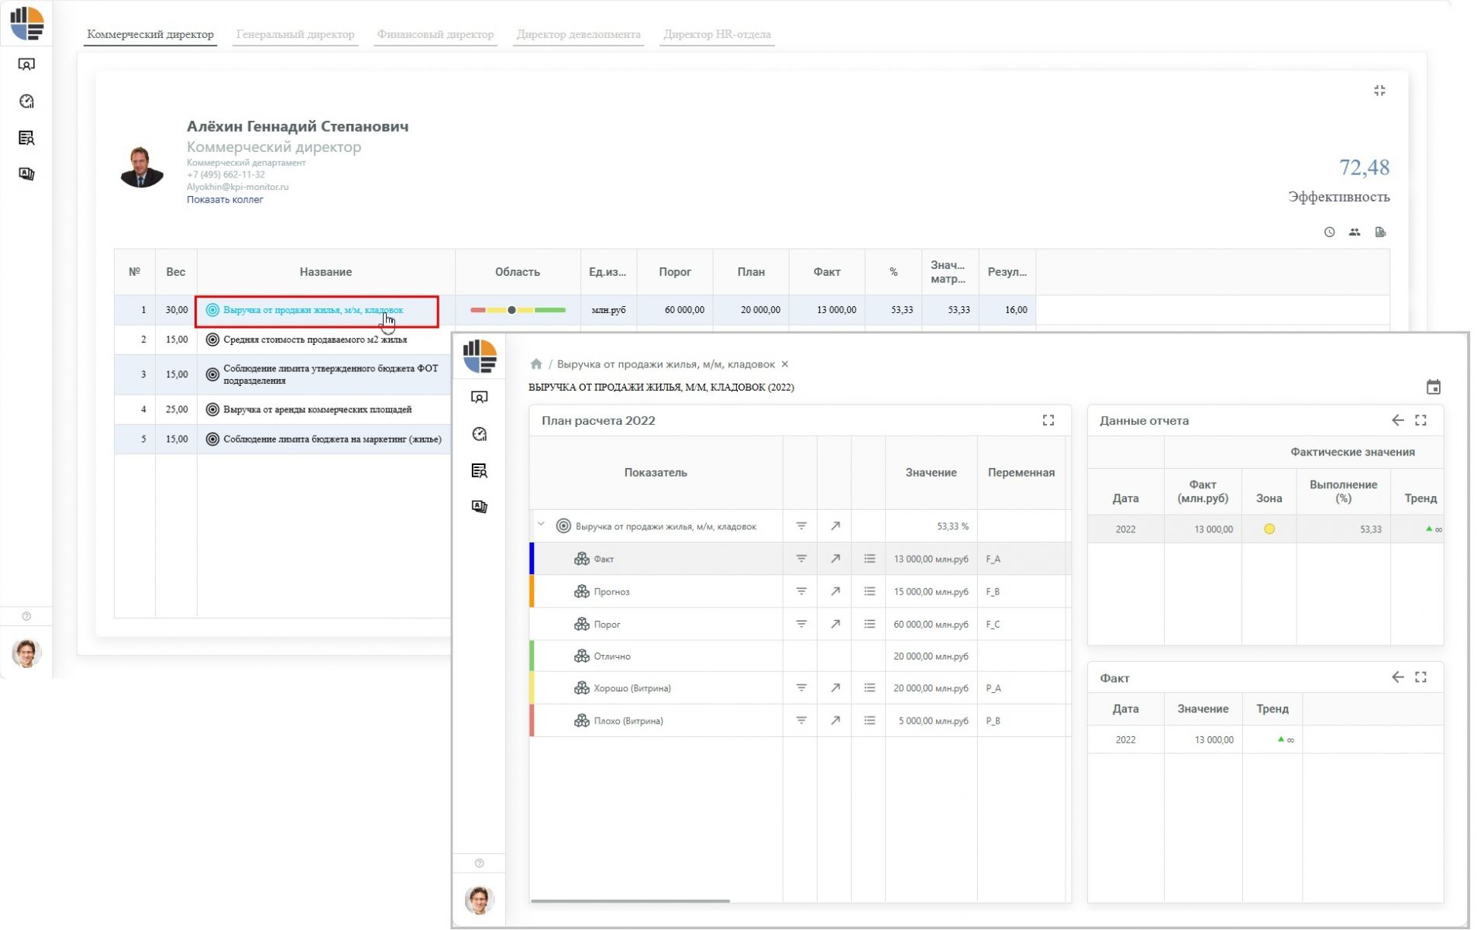Screen dimensions: 1477x930
Task: Select the Отлично tree row
Action: point(798,656)
